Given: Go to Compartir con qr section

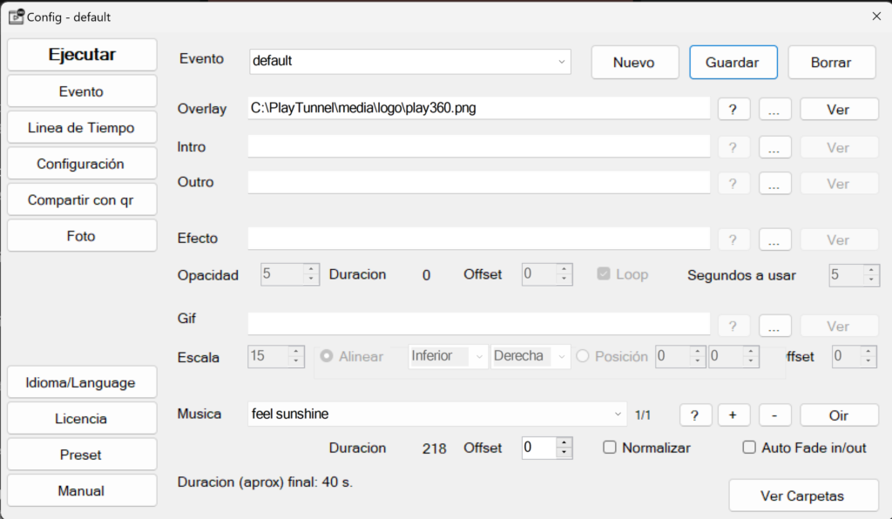Looking at the screenshot, I should point(82,200).
